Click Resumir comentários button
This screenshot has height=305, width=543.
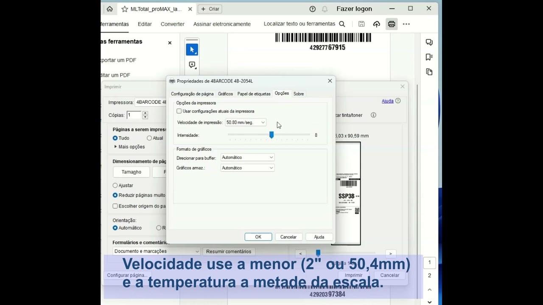coord(229,252)
